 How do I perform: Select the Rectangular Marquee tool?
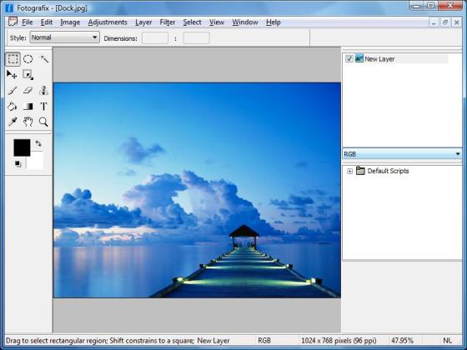click(x=13, y=59)
